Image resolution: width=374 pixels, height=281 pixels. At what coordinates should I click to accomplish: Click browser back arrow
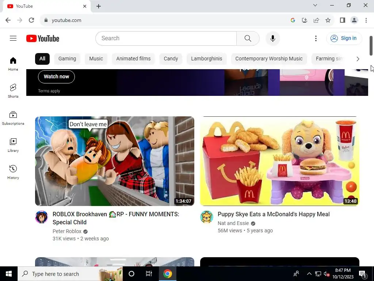(8, 20)
